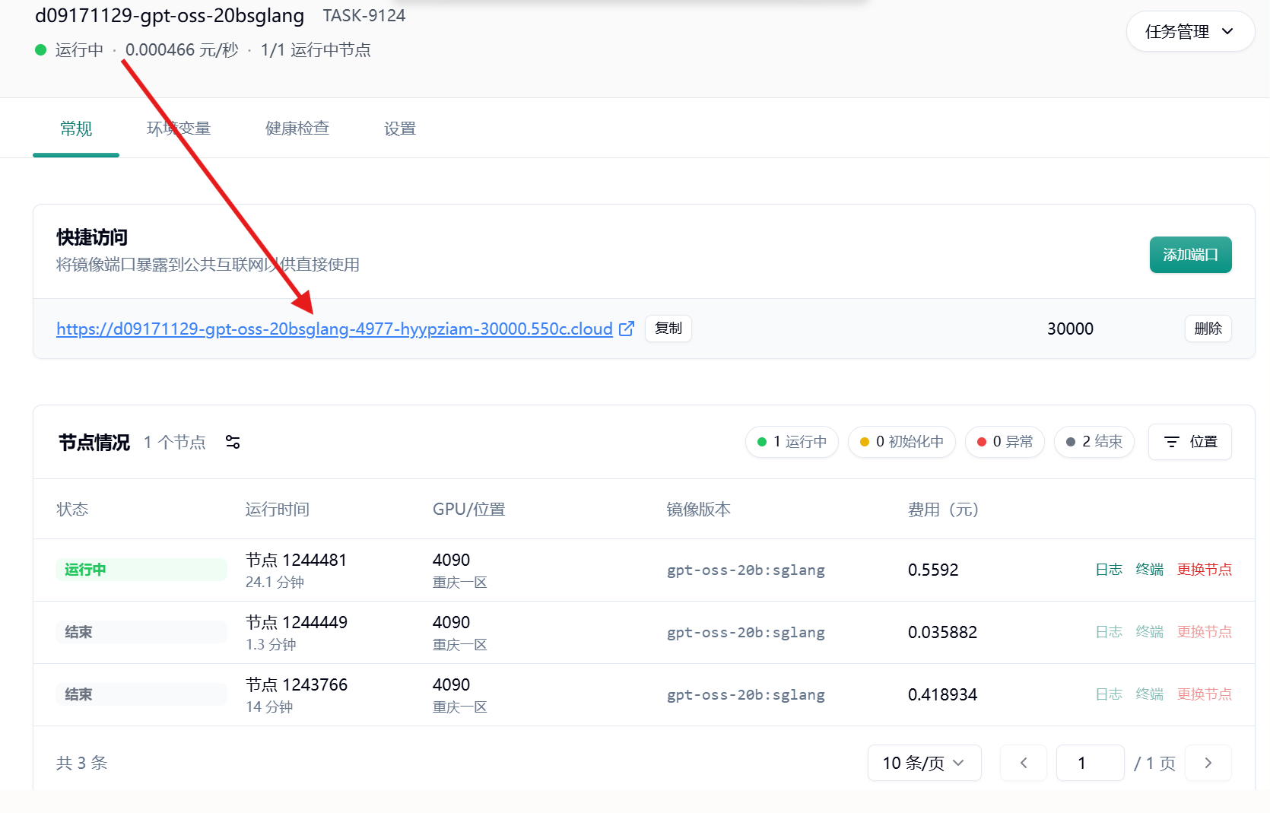This screenshot has height=813, width=1270.
Task: Expand the 任务管理 dropdown
Action: [1189, 32]
